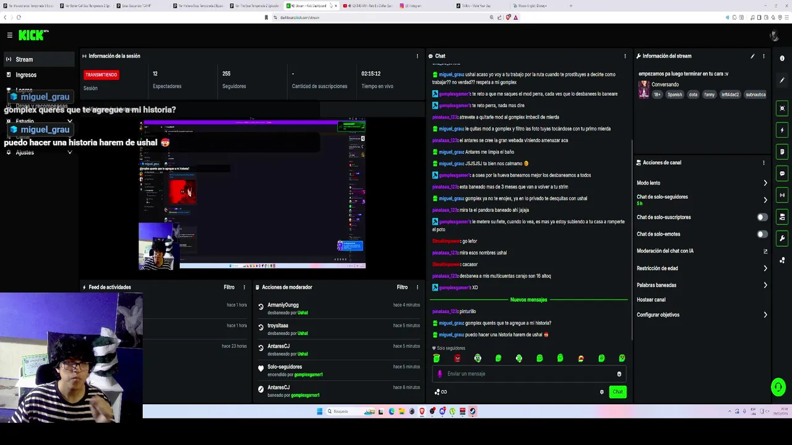Viewport: 792px width, 445px height.
Task: Open chat settings gear icon
Action: [601, 392]
